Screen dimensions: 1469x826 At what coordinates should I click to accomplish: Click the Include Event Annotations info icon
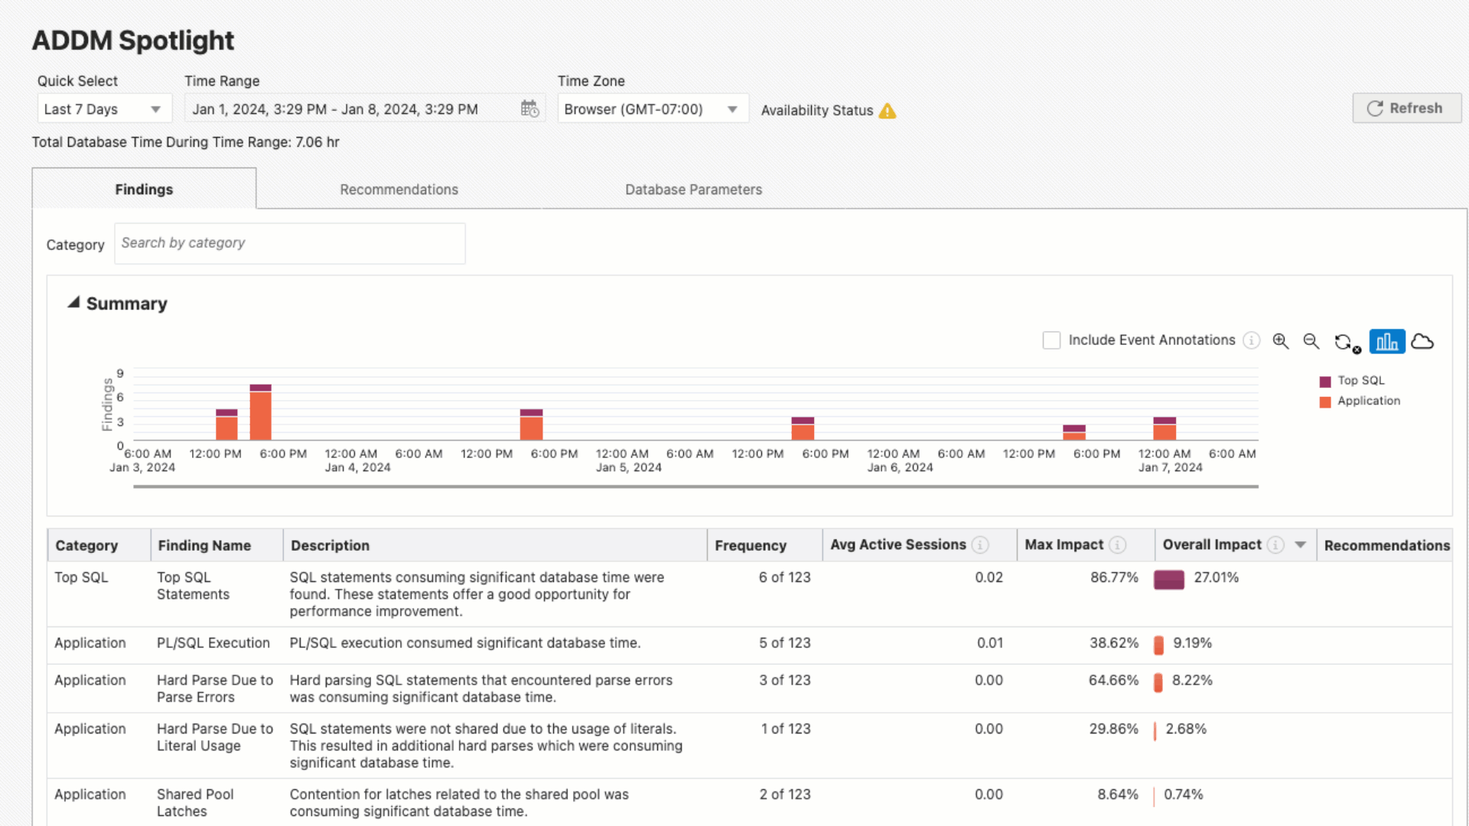click(1251, 340)
